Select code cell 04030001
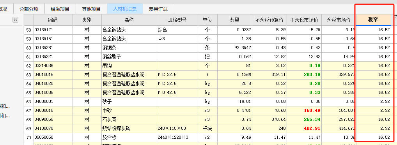 click(x=53, y=101)
